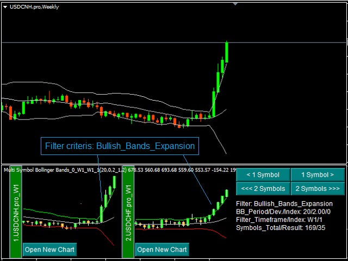Click the horizontal price line on main chart
The image size is (348, 261).
pos(174,42)
